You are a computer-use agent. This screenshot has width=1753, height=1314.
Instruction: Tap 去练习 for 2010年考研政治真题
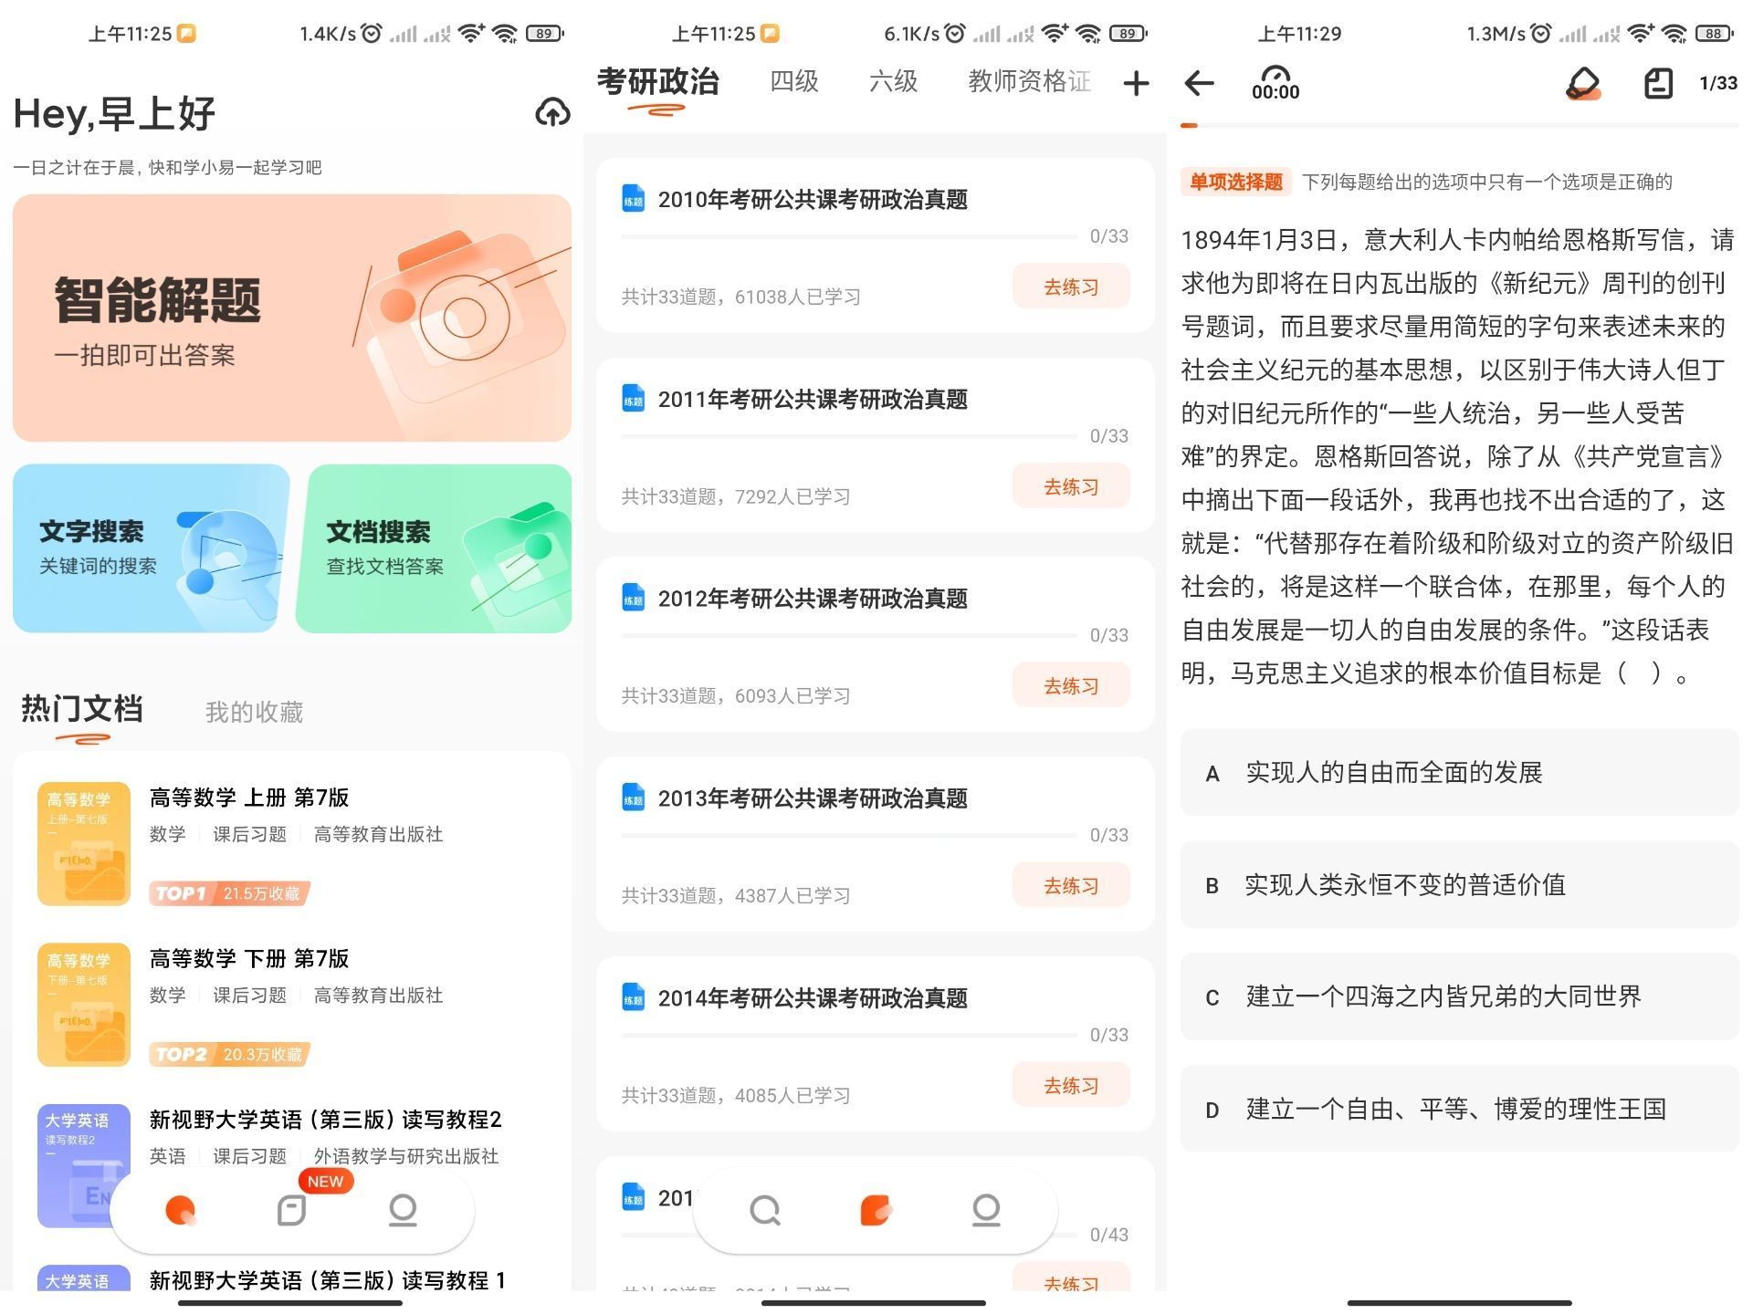pos(1070,287)
